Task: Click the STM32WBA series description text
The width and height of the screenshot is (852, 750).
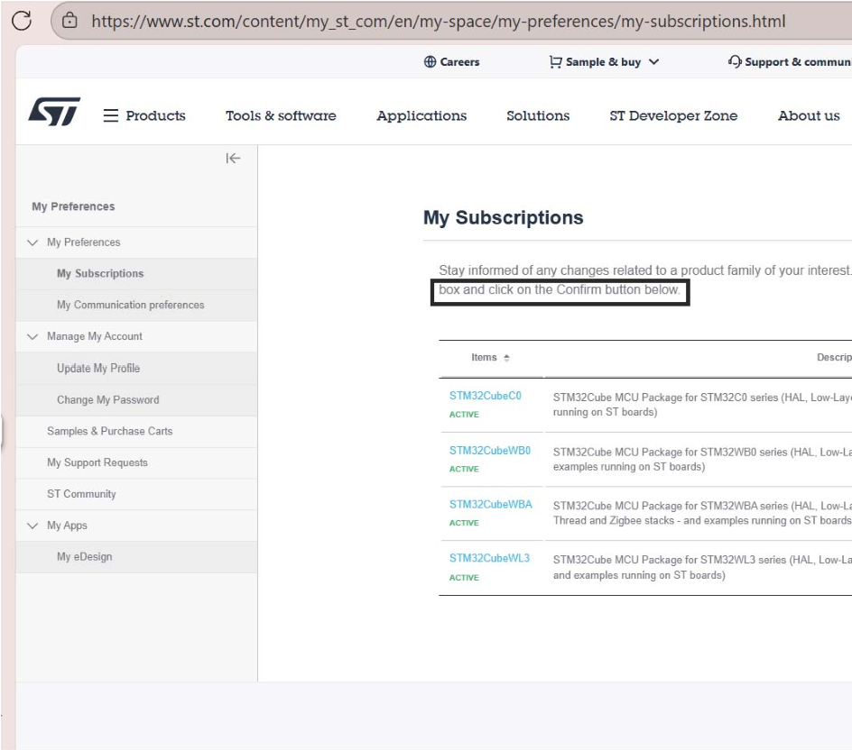Action: (702, 514)
